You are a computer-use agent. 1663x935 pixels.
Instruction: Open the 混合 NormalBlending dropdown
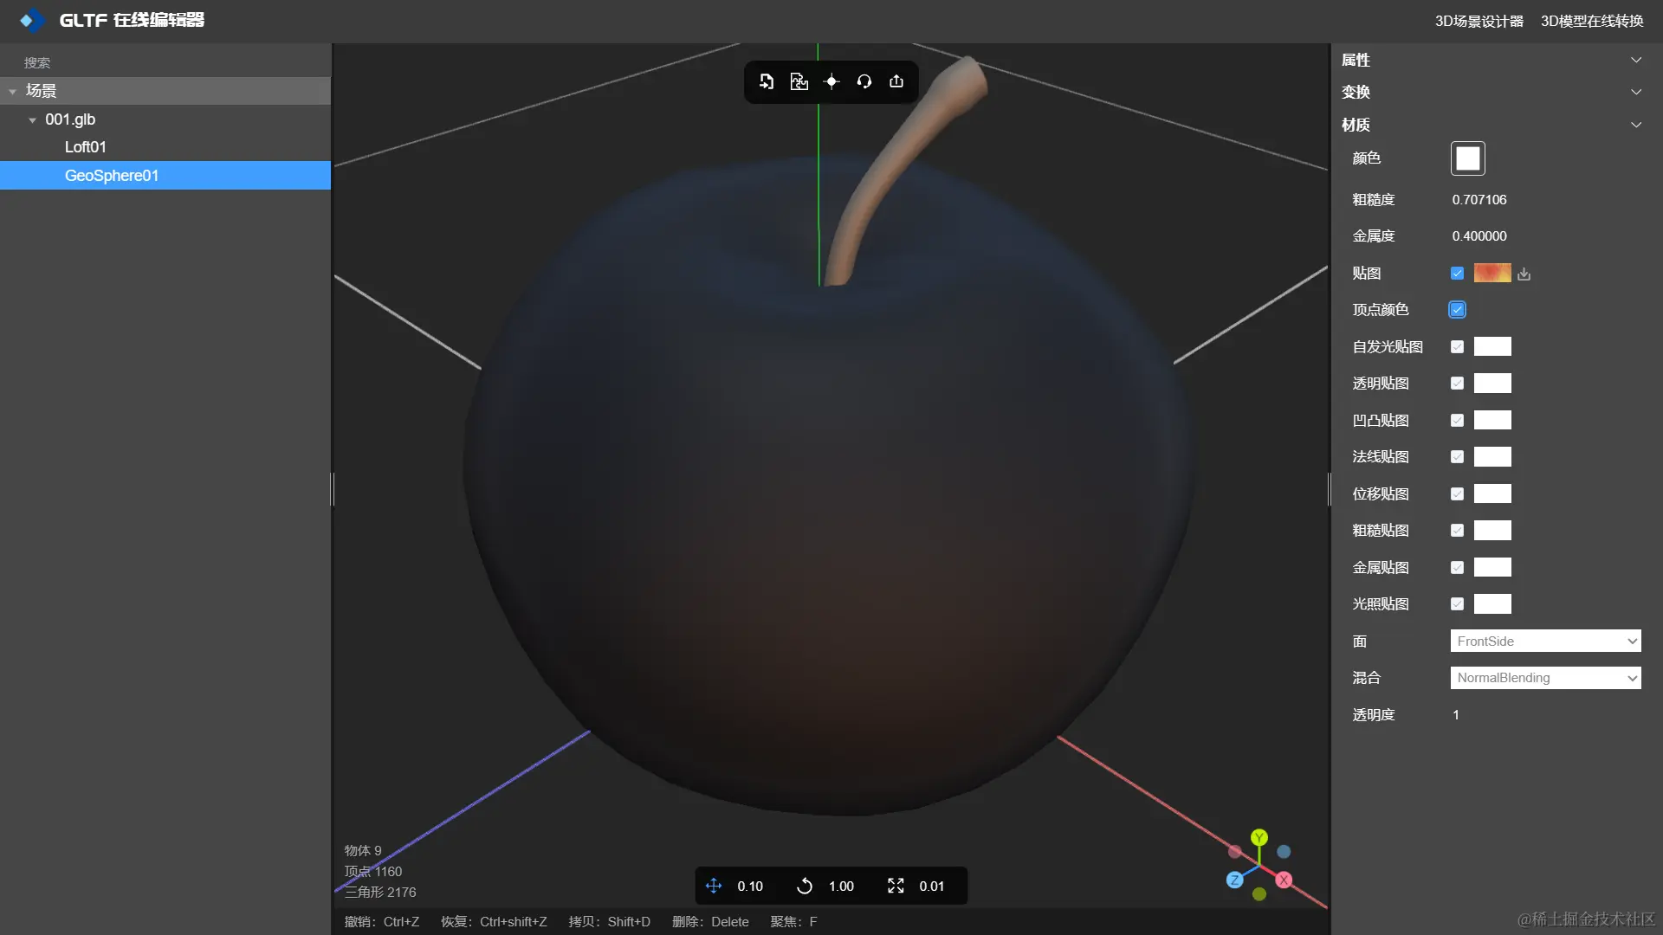pos(1545,678)
